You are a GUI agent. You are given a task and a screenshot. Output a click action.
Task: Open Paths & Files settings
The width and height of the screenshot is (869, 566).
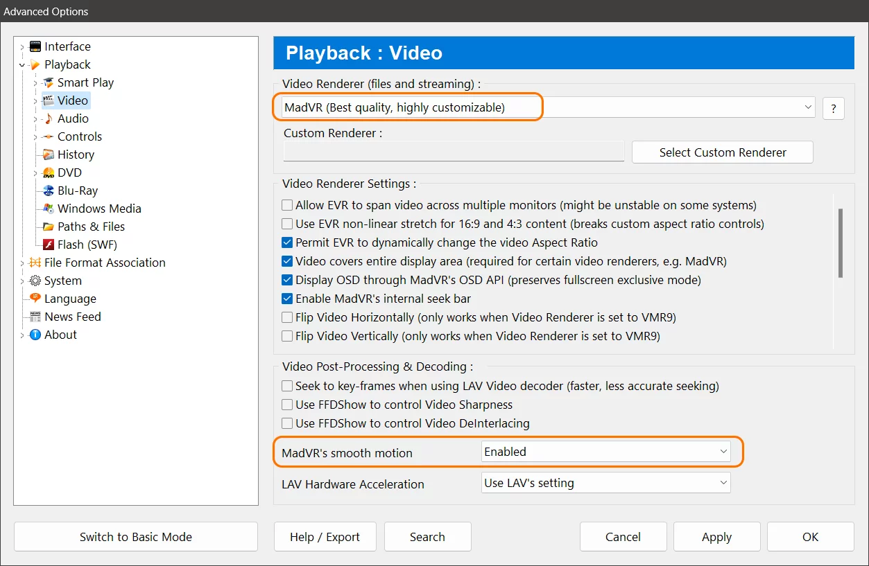91,227
